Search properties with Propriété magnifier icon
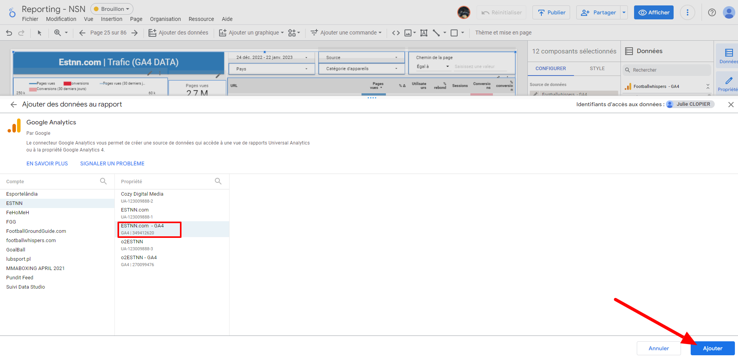The height and width of the screenshot is (363, 738). [x=218, y=181]
